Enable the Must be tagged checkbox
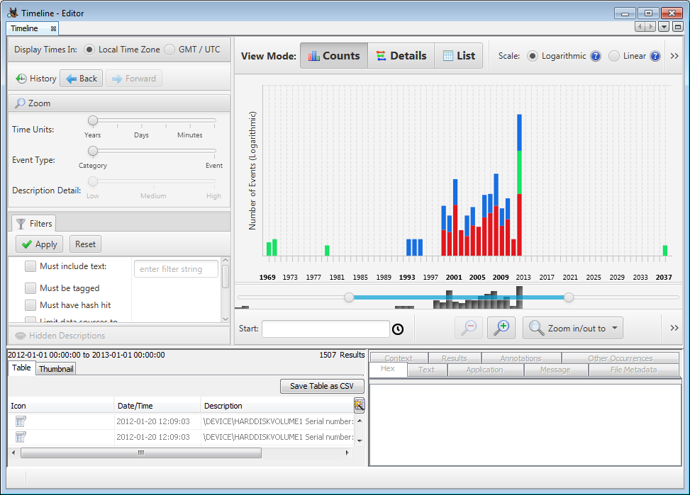Image resolution: width=690 pixels, height=495 pixels. [30, 288]
